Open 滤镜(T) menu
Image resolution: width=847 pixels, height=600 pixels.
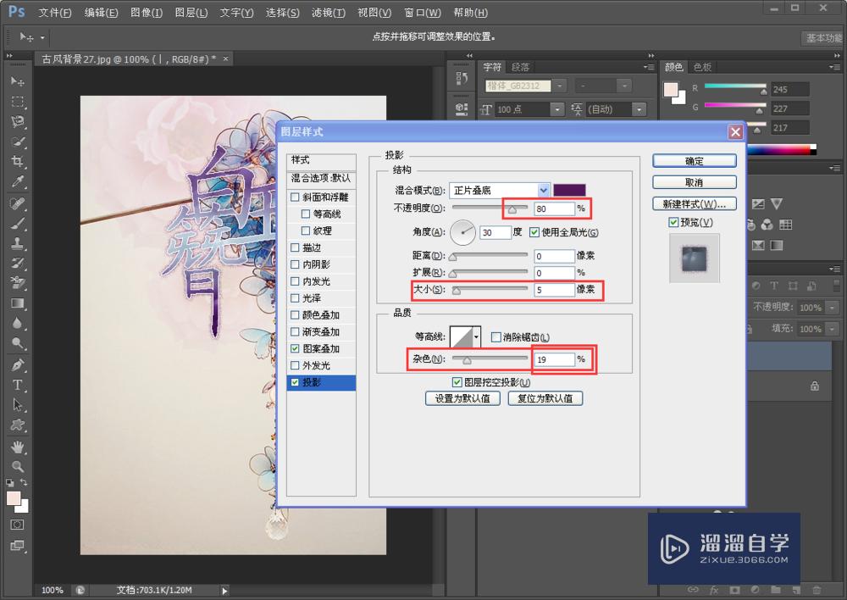[329, 13]
